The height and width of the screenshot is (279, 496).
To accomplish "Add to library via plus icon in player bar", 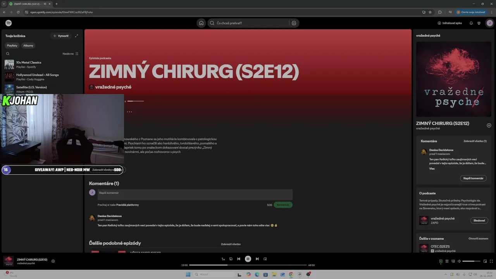I will [53, 261].
